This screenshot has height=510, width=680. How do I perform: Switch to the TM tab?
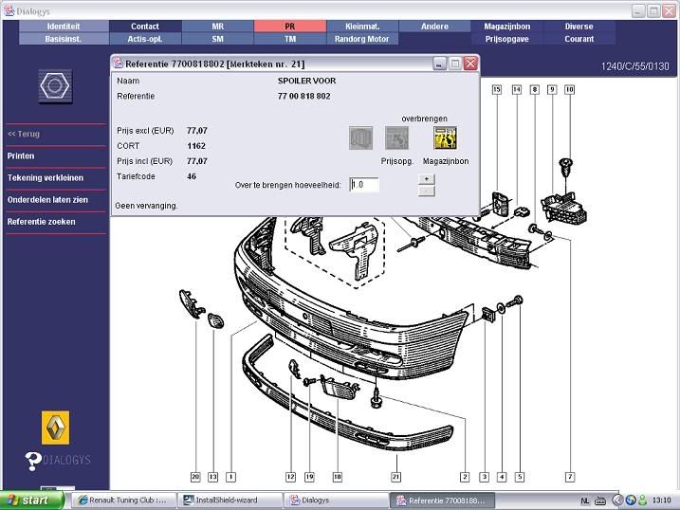click(x=290, y=39)
